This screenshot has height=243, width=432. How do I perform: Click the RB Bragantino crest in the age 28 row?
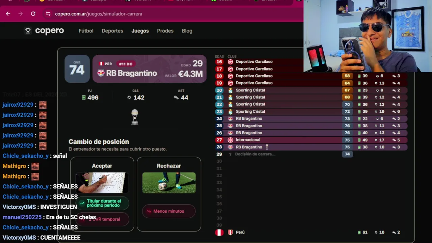click(x=231, y=147)
